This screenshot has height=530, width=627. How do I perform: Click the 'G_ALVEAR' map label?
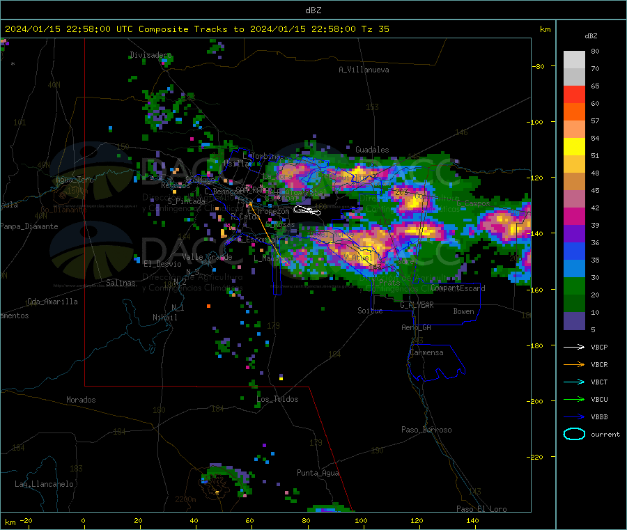417,305
